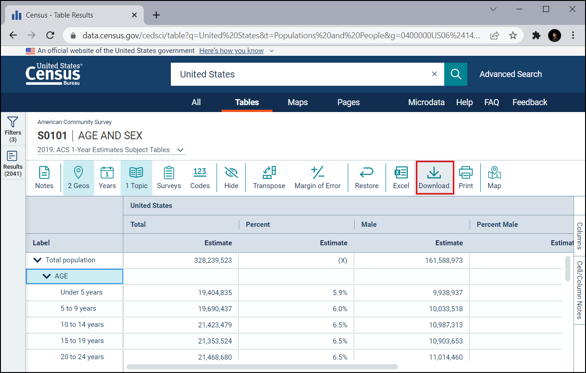Click the Transpose table icon

[269, 178]
